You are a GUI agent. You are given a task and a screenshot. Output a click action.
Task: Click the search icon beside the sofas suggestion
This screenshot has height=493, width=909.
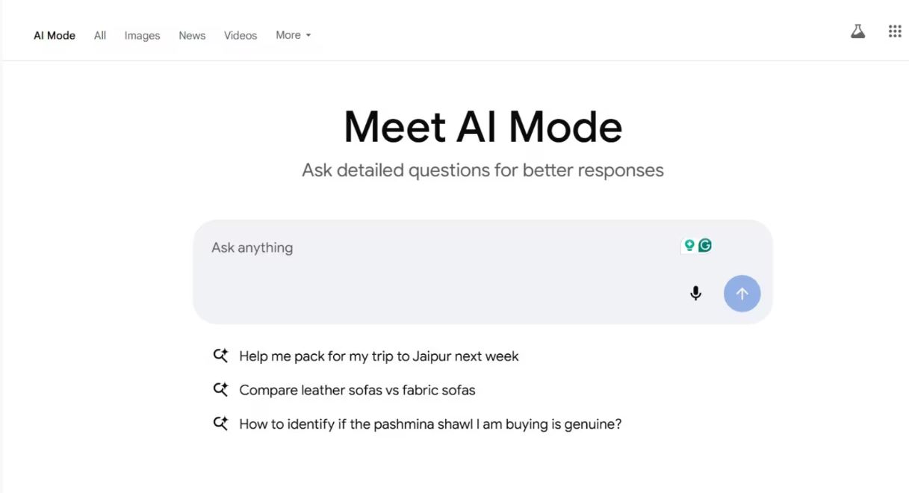220,389
